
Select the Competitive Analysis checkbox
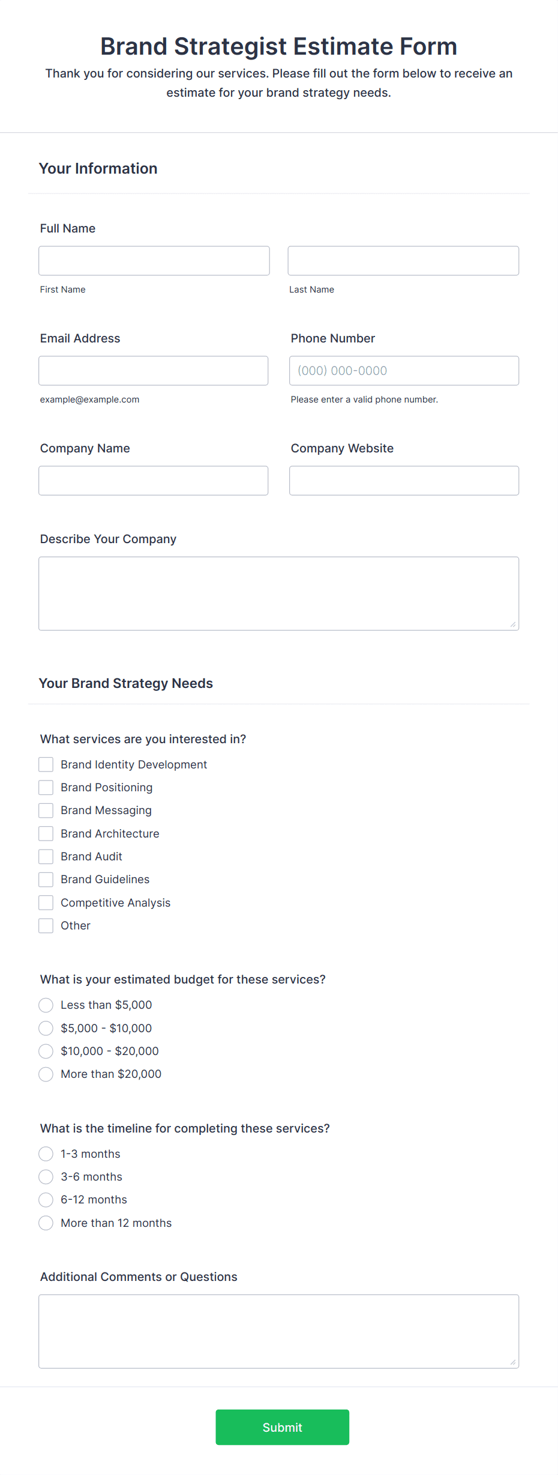46,902
